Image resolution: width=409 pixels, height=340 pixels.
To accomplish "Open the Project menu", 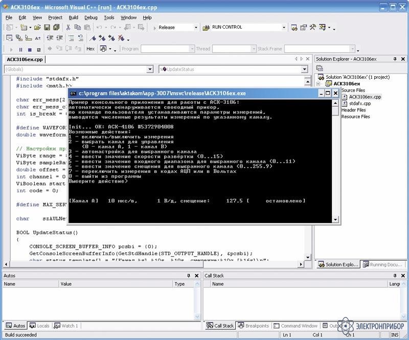I will click(55, 17).
